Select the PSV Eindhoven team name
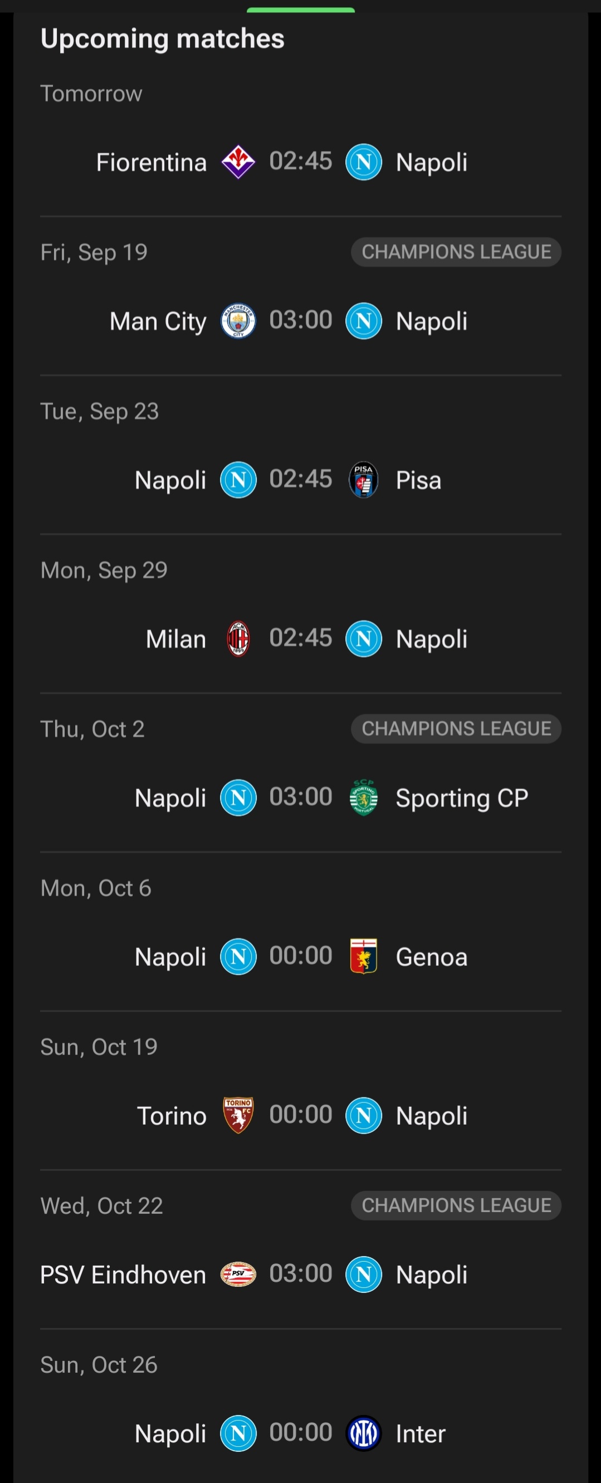The image size is (601, 1483). click(123, 1275)
